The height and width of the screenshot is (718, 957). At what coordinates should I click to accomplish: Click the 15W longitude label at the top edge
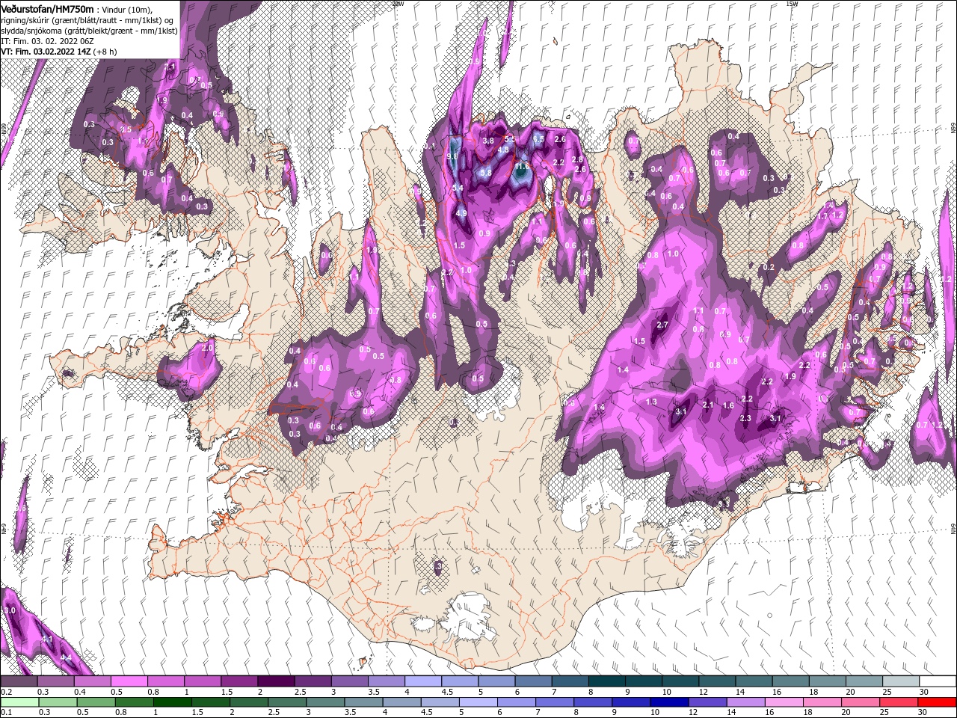click(x=792, y=4)
